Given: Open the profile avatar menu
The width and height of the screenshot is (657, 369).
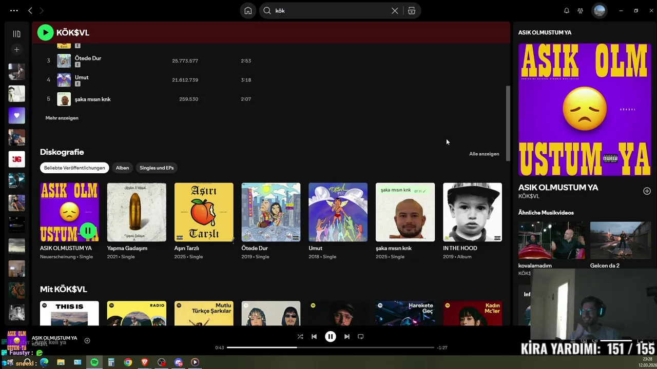Looking at the screenshot, I should [x=599, y=10].
